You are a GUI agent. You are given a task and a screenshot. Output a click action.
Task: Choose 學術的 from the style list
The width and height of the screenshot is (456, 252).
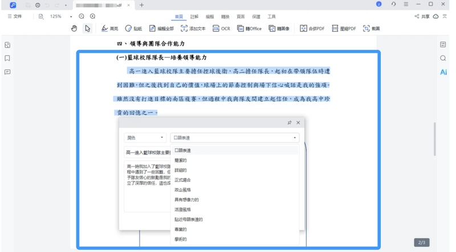click(x=235, y=239)
